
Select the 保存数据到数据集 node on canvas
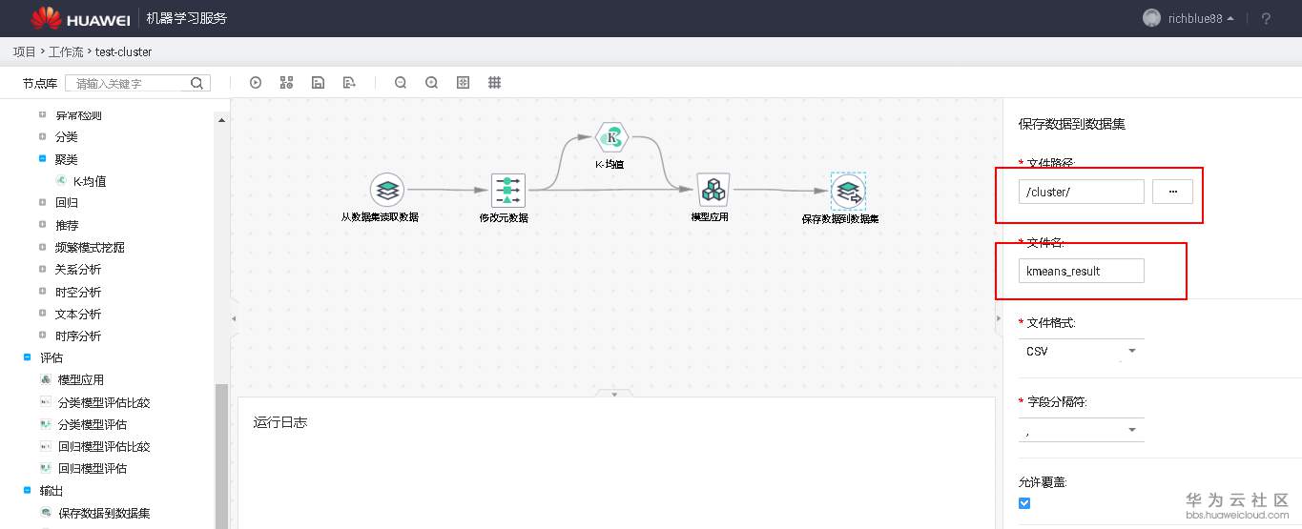coord(848,192)
